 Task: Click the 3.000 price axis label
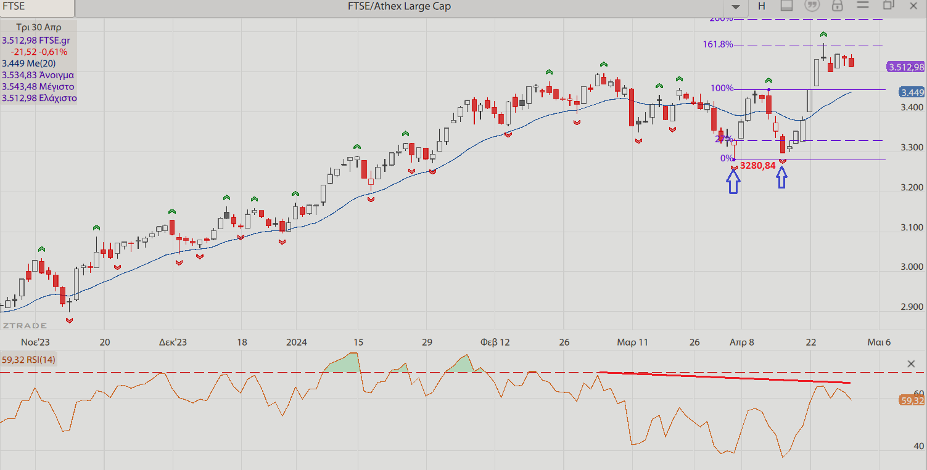tap(912, 267)
